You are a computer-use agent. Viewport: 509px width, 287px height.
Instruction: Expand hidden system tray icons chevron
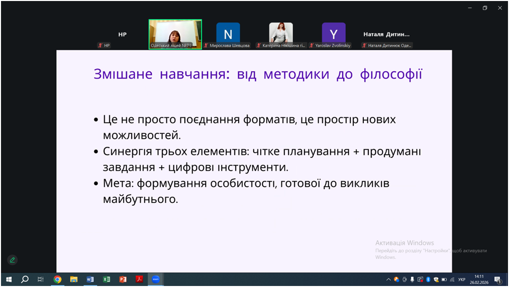388,279
